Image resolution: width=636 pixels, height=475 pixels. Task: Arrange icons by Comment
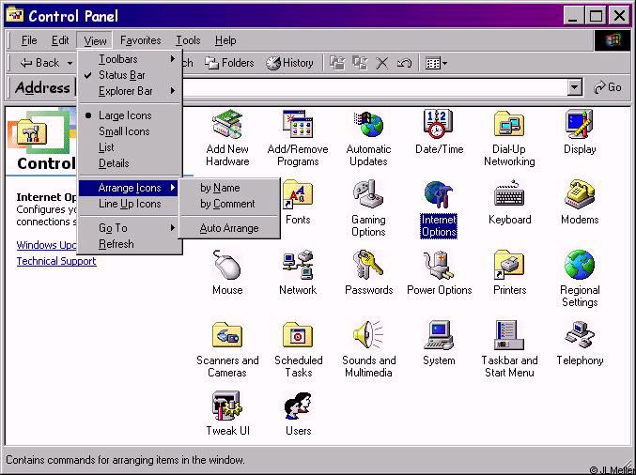coord(229,204)
